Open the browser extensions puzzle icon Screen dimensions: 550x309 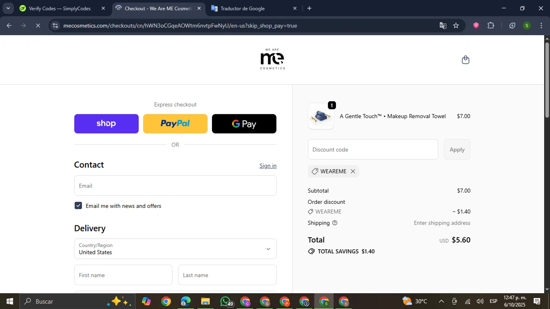click(x=491, y=26)
